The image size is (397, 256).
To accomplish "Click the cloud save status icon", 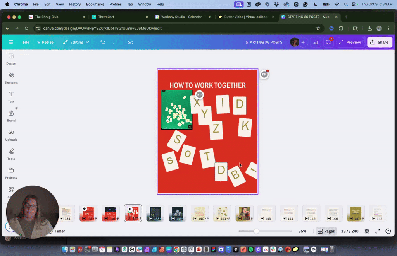I will click(x=130, y=42).
